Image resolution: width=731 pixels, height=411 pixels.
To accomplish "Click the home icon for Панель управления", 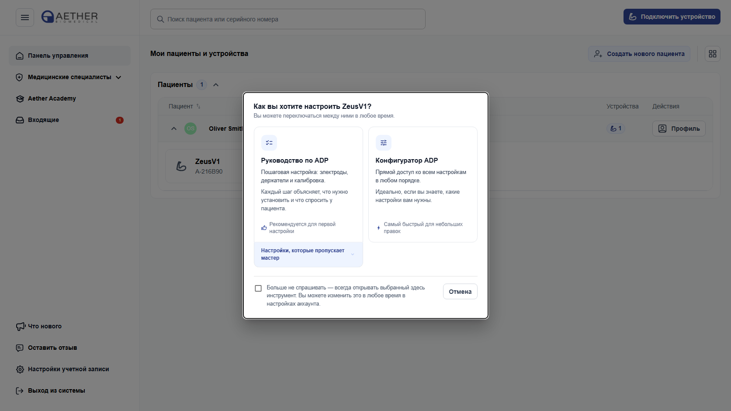I will [20, 56].
